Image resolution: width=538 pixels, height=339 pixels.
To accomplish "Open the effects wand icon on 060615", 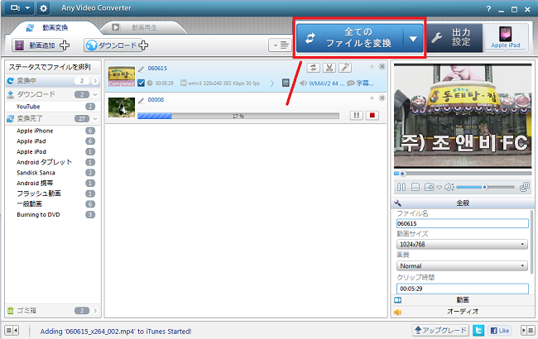I will [345, 68].
